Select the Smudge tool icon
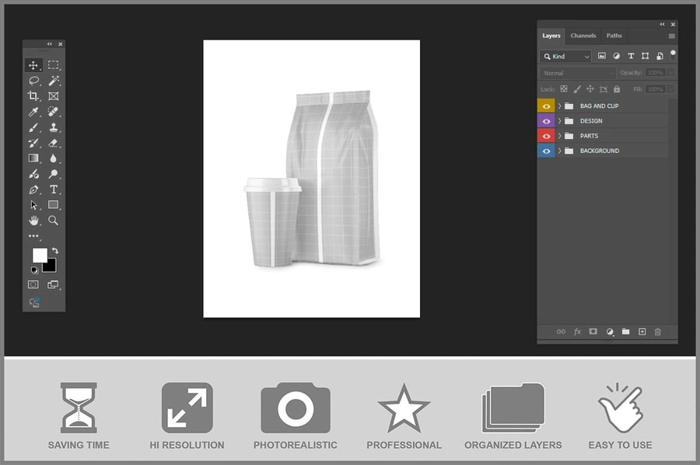The width and height of the screenshot is (700, 465). coord(33,174)
